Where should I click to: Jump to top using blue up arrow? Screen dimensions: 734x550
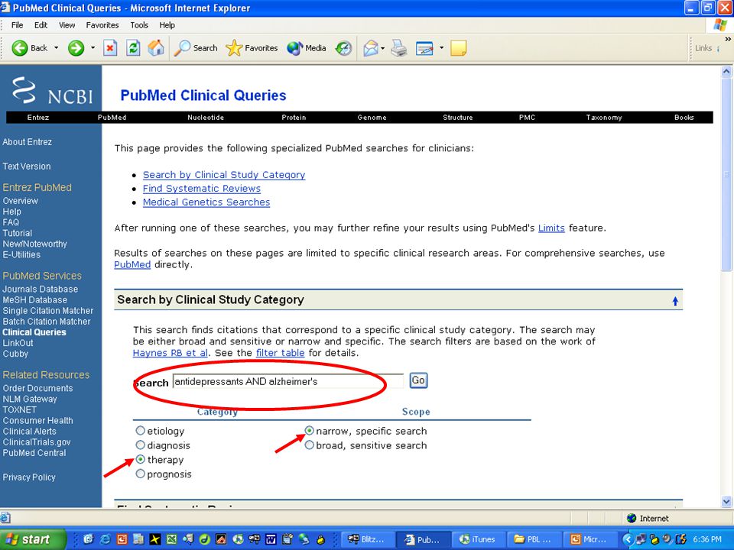[675, 301]
